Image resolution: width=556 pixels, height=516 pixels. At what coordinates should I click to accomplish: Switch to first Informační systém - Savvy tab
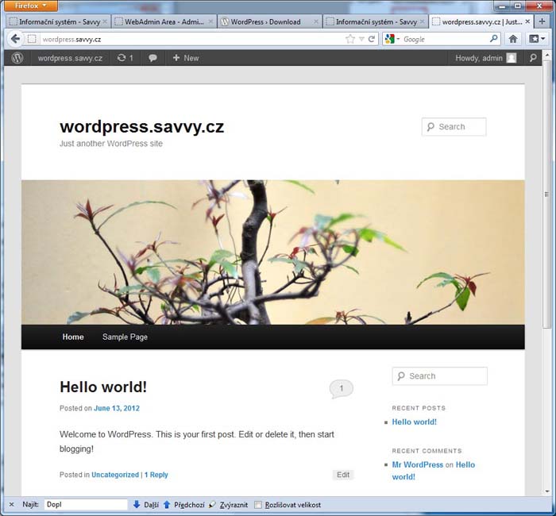58,21
